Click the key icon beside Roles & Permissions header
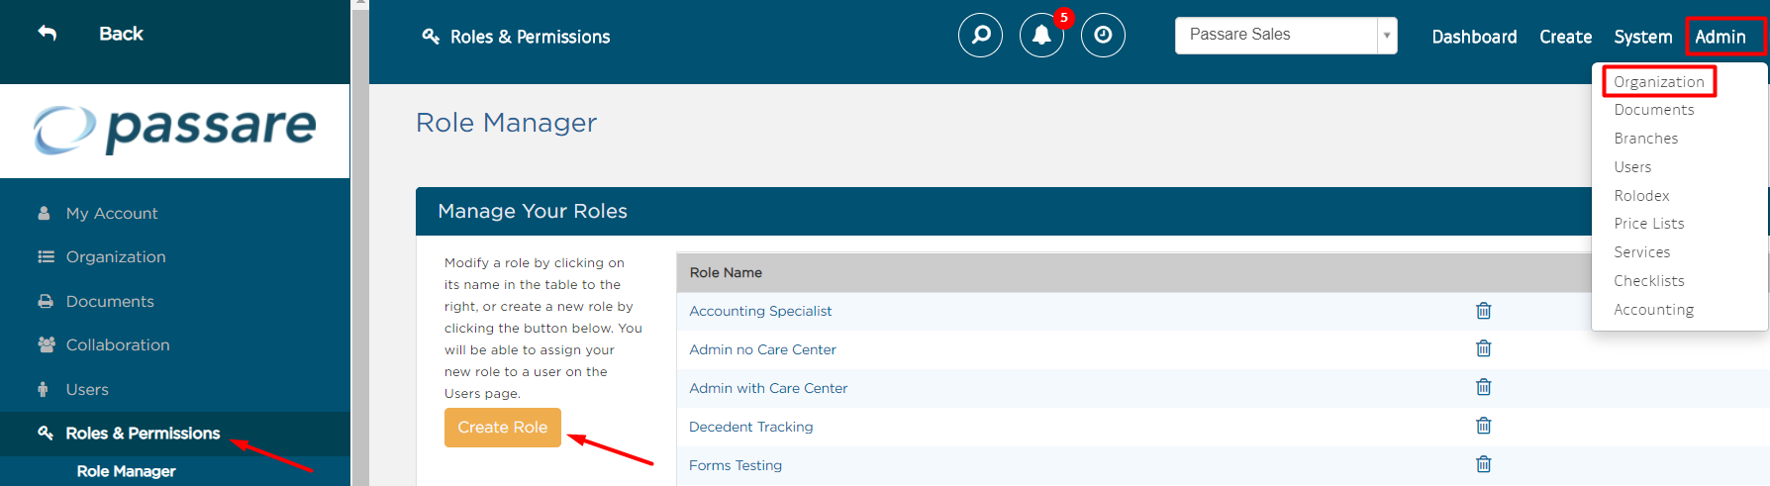The image size is (1770, 486). coord(431,37)
